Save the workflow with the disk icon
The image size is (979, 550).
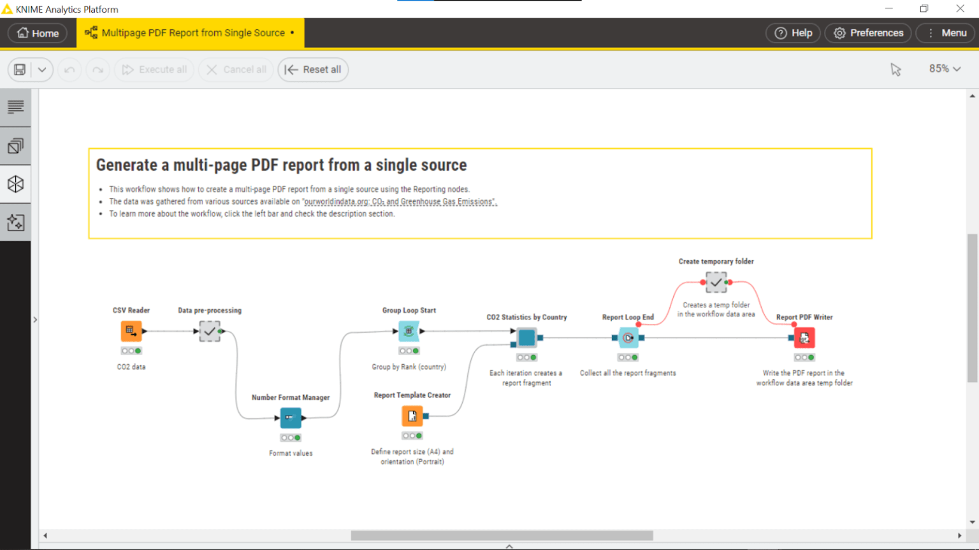coord(20,69)
